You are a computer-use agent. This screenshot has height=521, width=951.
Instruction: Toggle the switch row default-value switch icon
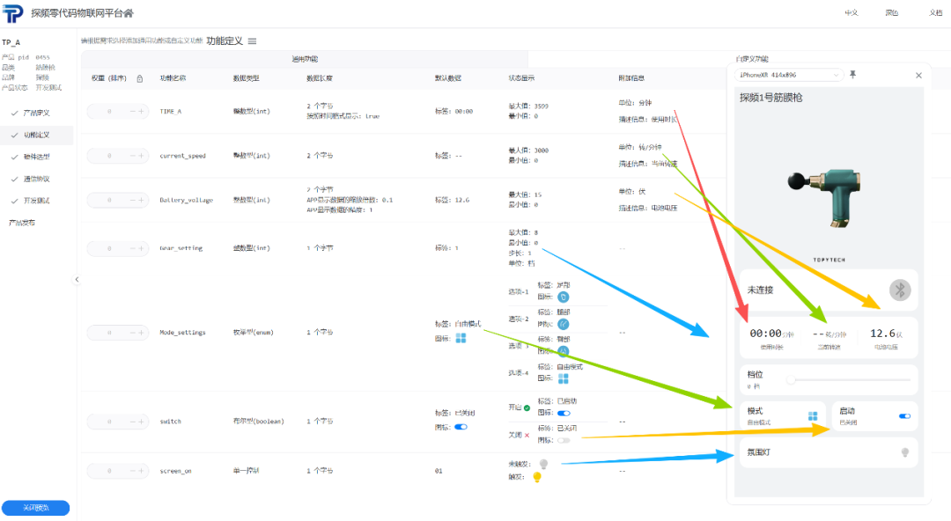461,427
